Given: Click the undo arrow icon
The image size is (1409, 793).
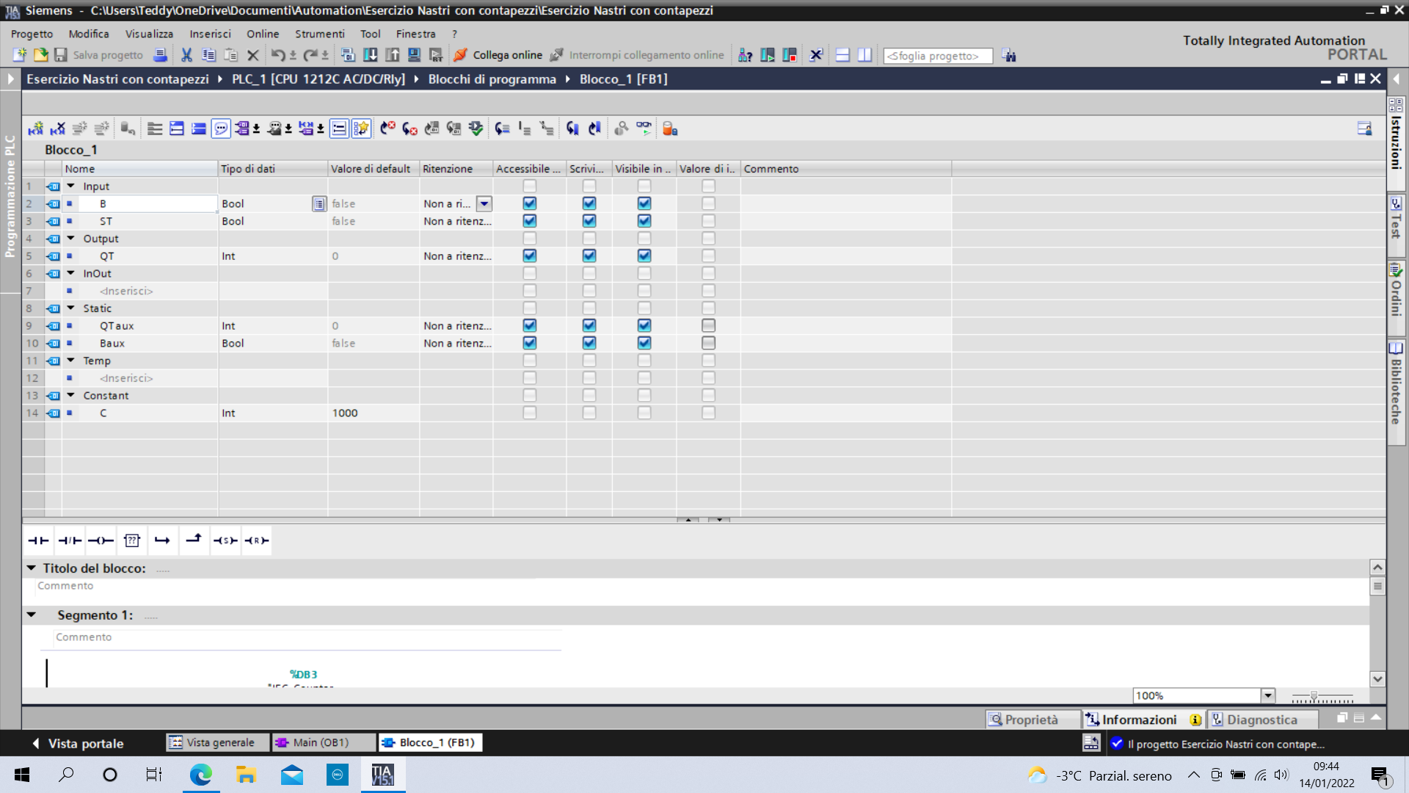Looking at the screenshot, I should [x=277, y=55].
